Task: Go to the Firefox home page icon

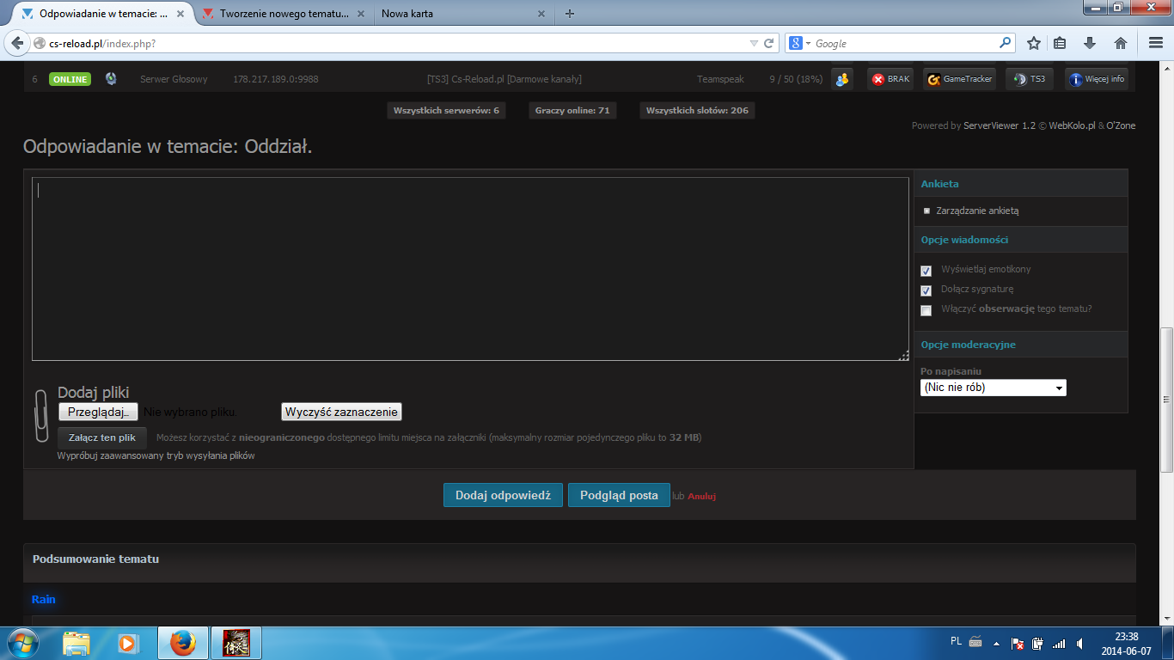Action: (x=1121, y=43)
